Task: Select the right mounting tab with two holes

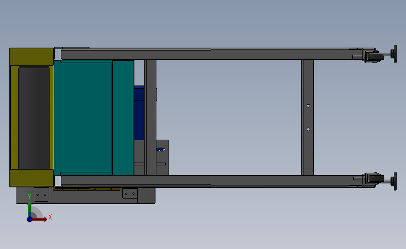Action: (x=130, y=193)
